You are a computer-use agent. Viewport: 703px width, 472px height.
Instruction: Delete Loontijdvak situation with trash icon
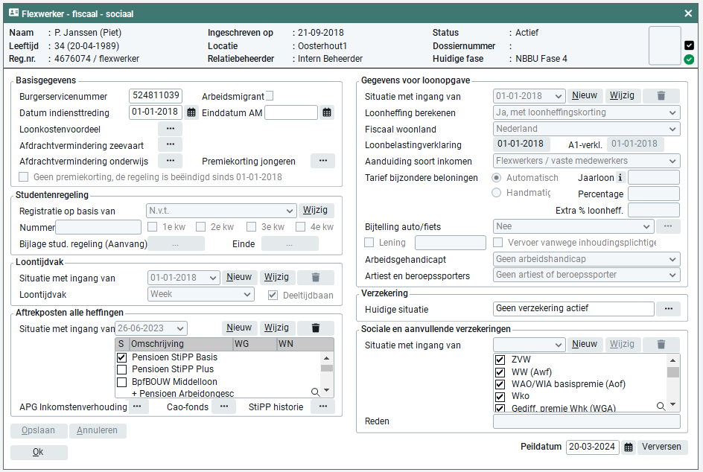tap(316, 278)
